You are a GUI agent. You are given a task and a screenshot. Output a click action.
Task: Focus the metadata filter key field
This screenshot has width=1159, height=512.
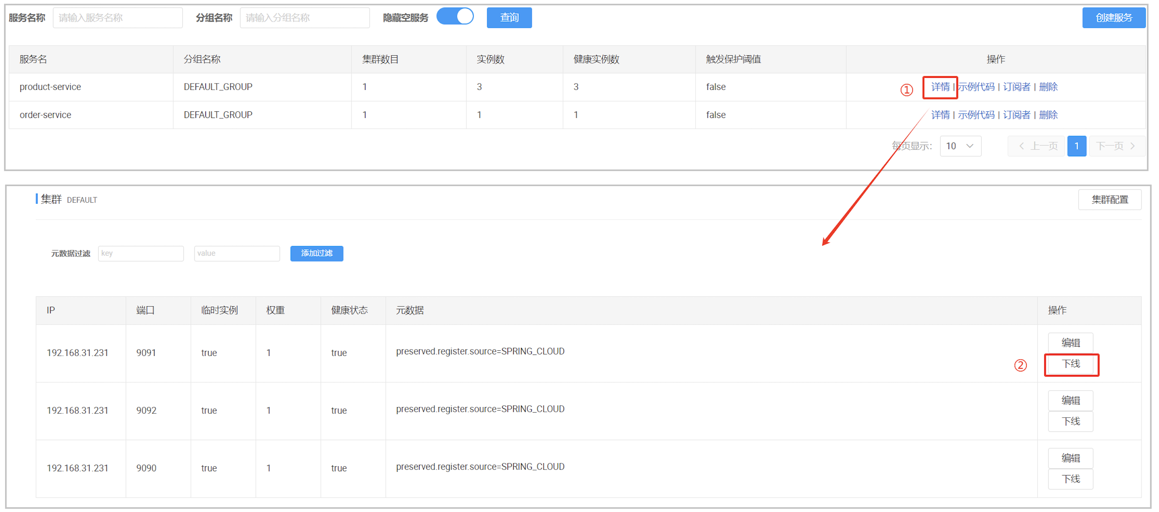pyautogui.click(x=141, y=254)
